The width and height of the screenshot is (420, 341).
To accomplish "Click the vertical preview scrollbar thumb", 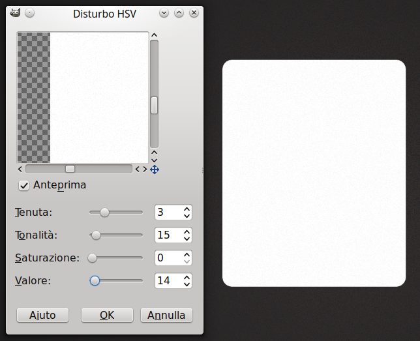I will pyautogui.click(x=154, y=106).
